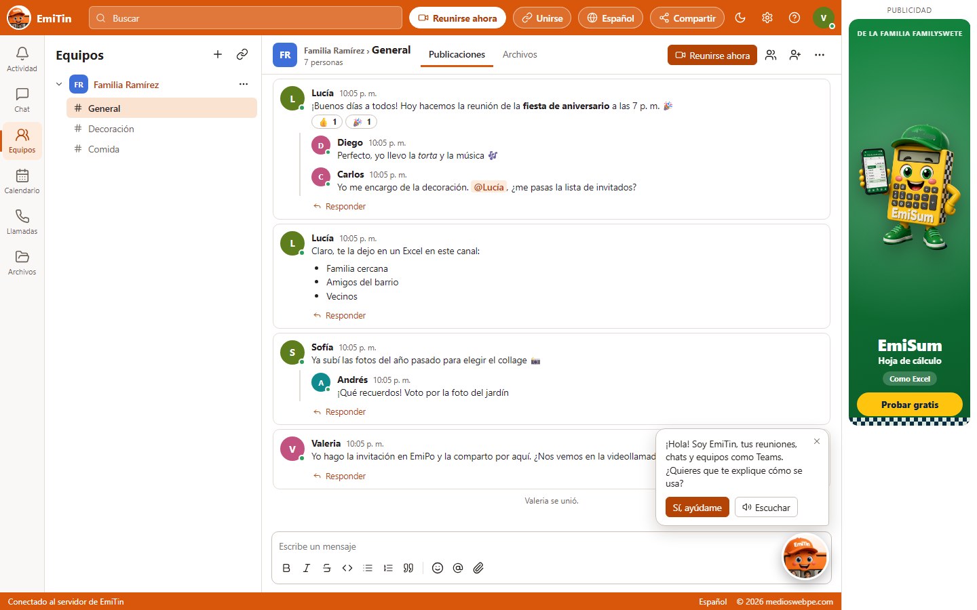Viewport: 977px width, 610px height.
Task: Open the Actividad bell icon
Action: pos(22,60)
